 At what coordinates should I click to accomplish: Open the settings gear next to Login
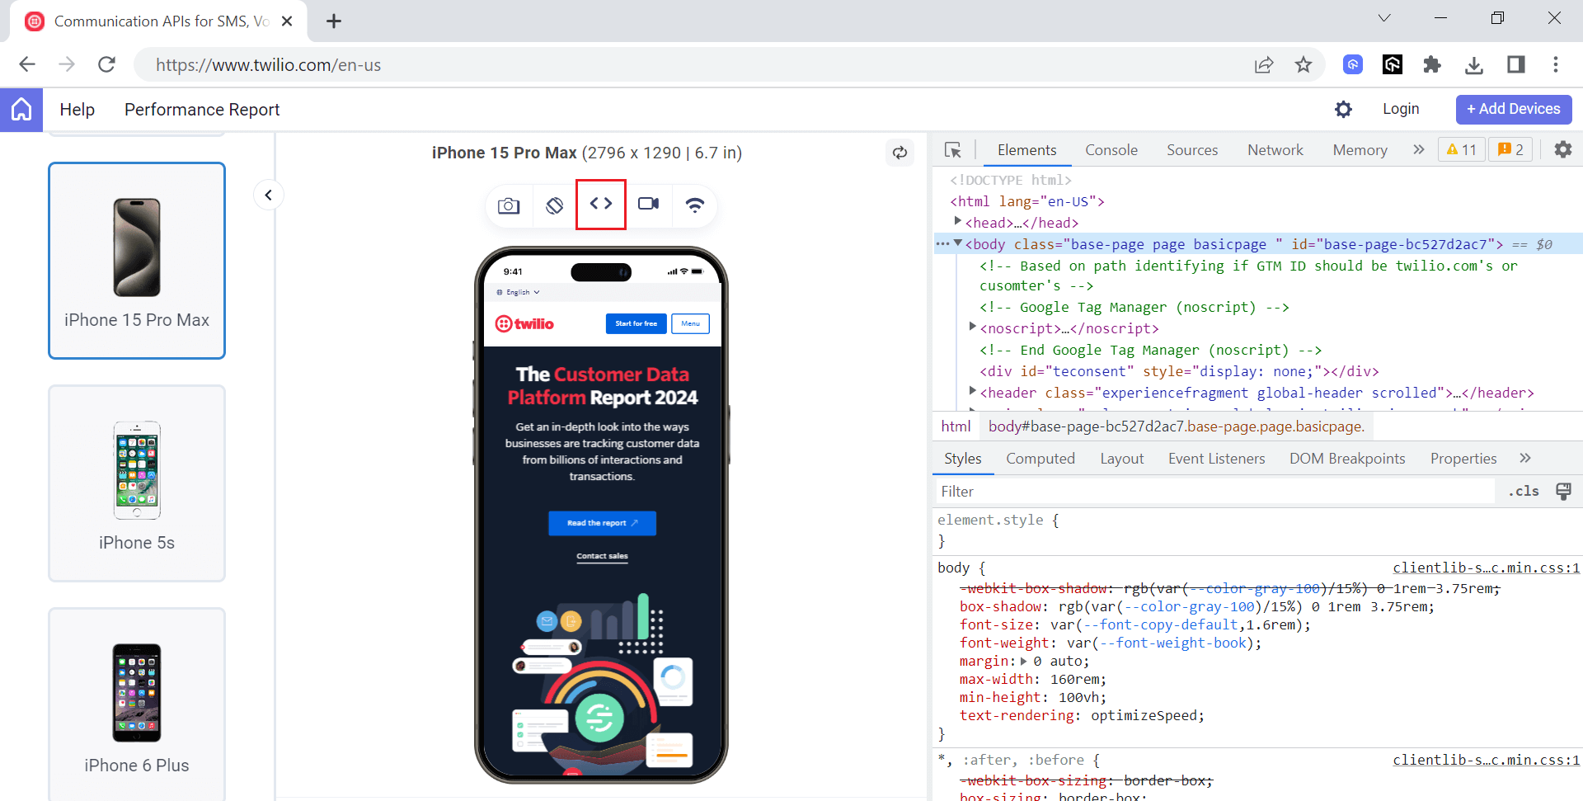pyautogui.click(x=1343, y=109)
